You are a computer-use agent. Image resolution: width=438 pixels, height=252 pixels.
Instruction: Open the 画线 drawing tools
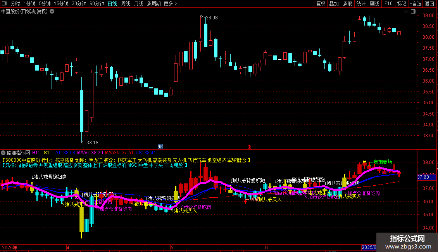[x=374, y=3]
